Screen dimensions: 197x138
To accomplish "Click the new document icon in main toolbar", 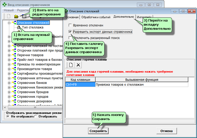I will click(8, 16).
